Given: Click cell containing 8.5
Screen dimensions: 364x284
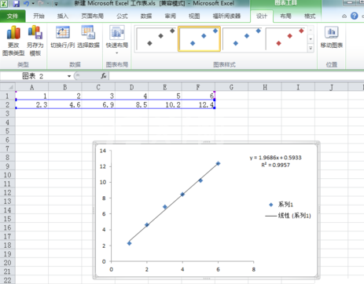Looking at the screenshot, I should (x=131, y=104).
